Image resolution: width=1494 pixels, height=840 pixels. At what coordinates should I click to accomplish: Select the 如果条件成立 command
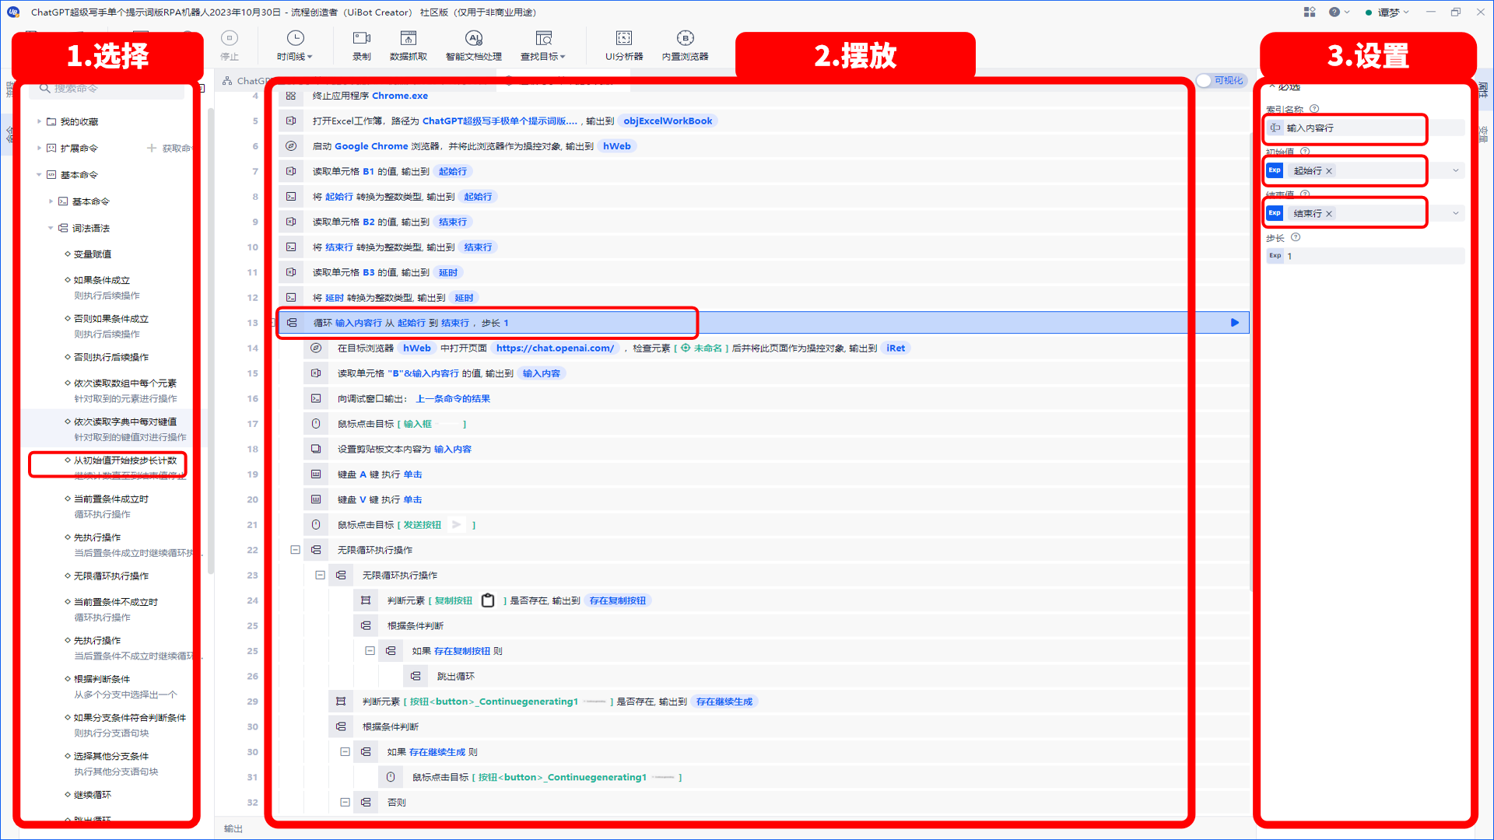click(x=102, y=280)
